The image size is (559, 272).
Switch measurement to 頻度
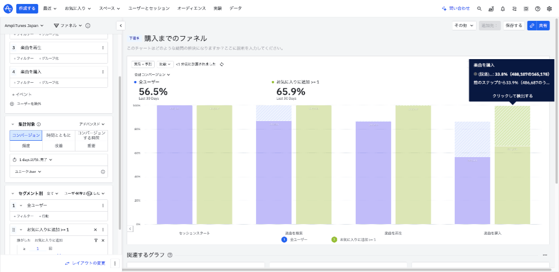[x=26, y=145]
